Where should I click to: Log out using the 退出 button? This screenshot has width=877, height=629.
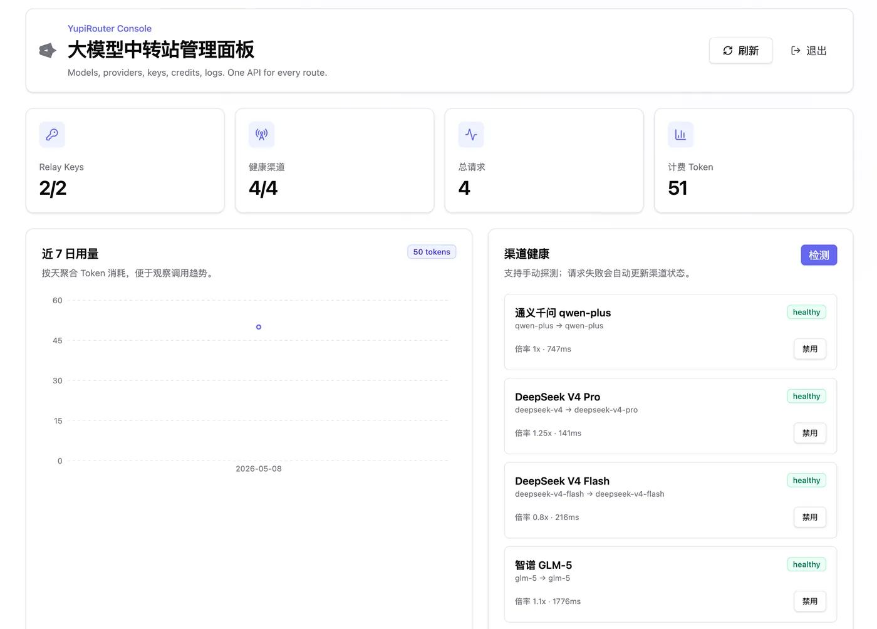click(x=809, y=51)
